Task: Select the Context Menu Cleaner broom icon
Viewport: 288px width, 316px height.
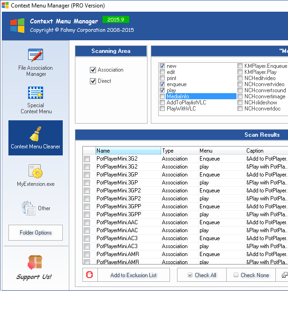Action: pyautogui.click(x=36, y=133)
